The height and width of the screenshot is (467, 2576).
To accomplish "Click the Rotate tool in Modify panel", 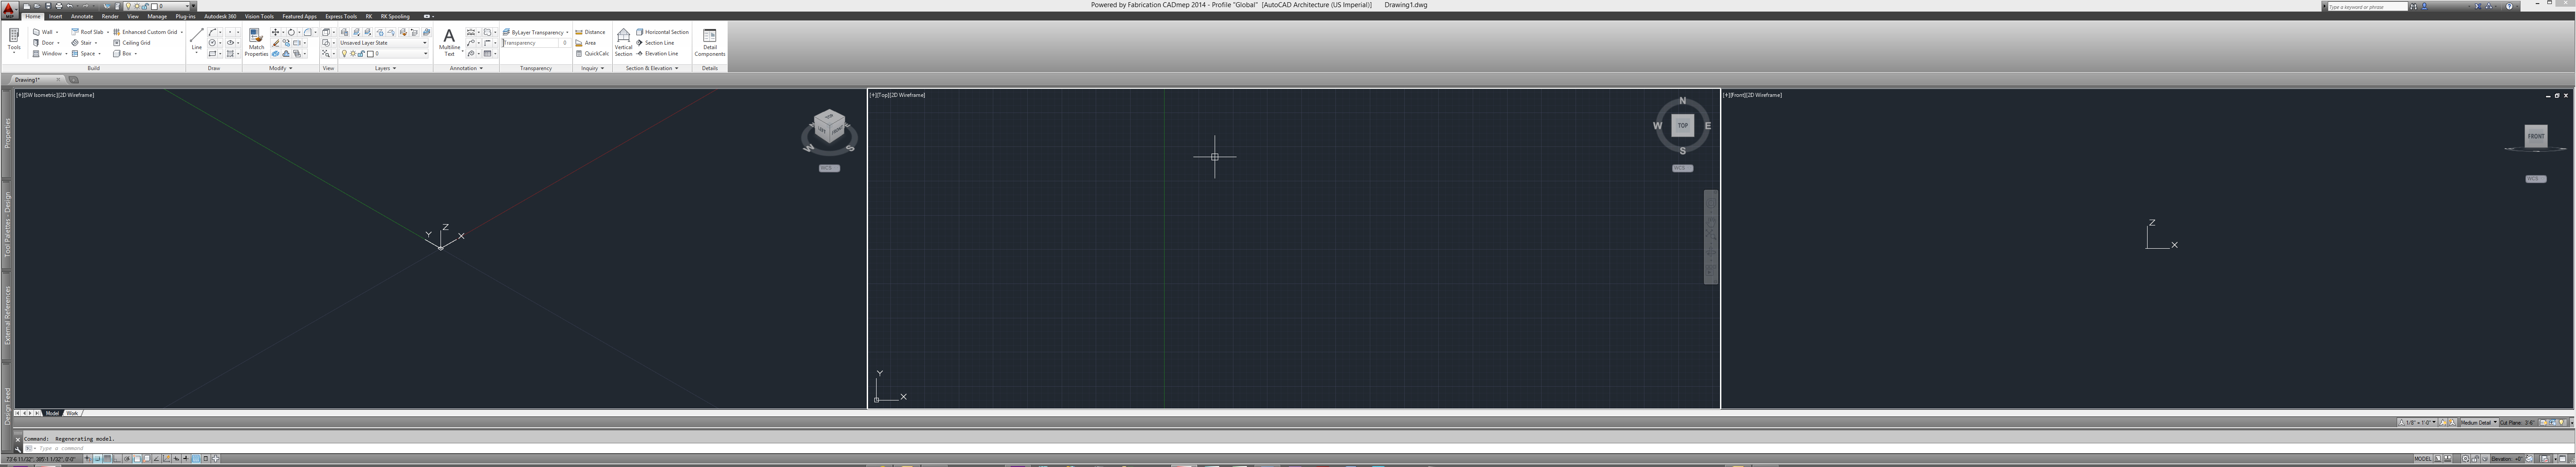I will point(291,32).
